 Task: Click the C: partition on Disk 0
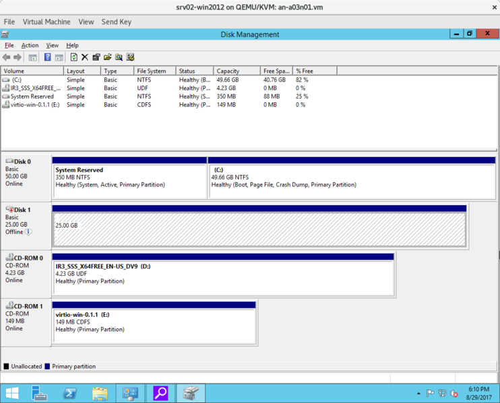tap(352, 182)
